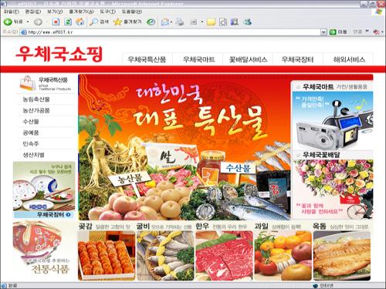386x289 pixels.
Task: Click the Edit page toolbar icon
Action: [194, 22]
